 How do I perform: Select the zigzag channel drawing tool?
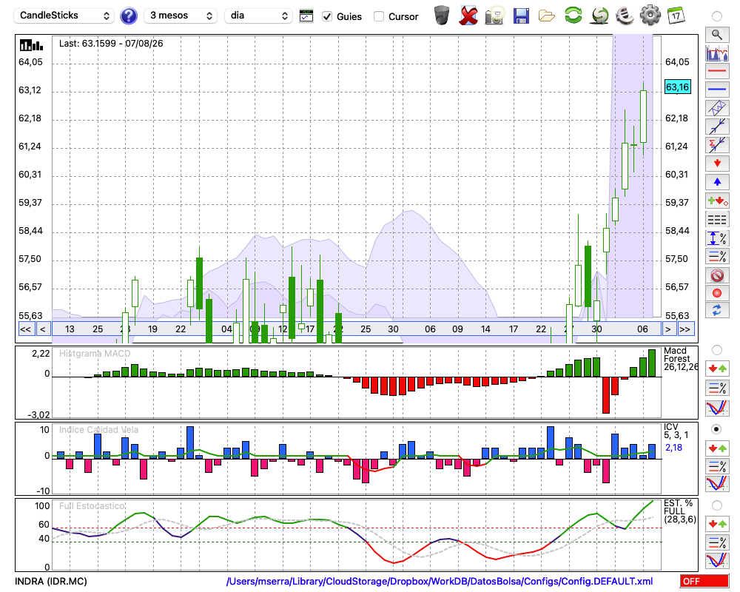(717, 108)
